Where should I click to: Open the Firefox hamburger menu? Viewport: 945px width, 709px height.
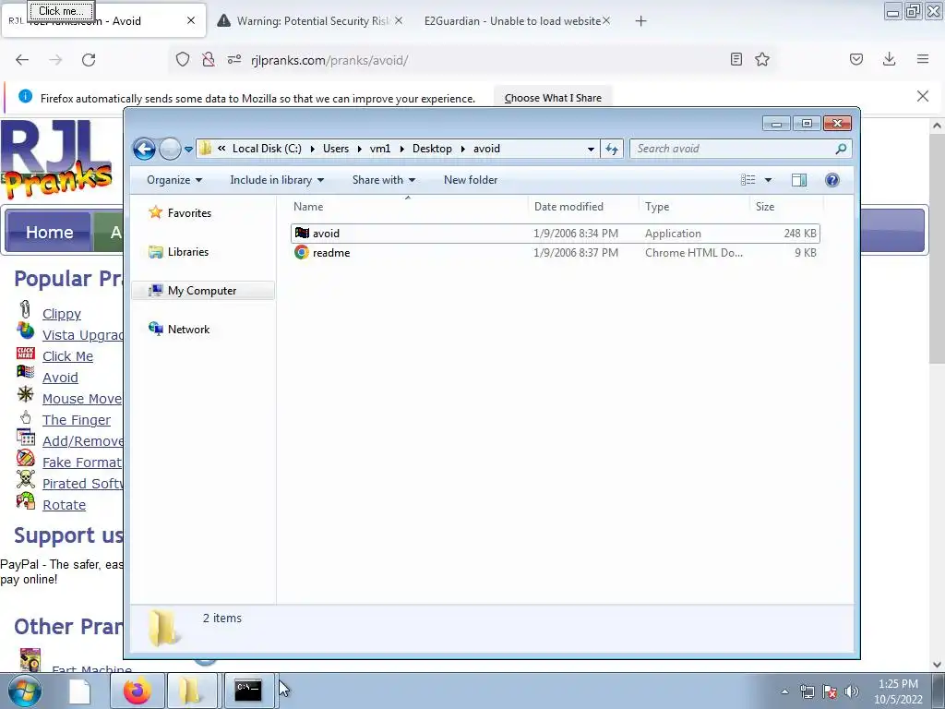click(x=923, y=59)
